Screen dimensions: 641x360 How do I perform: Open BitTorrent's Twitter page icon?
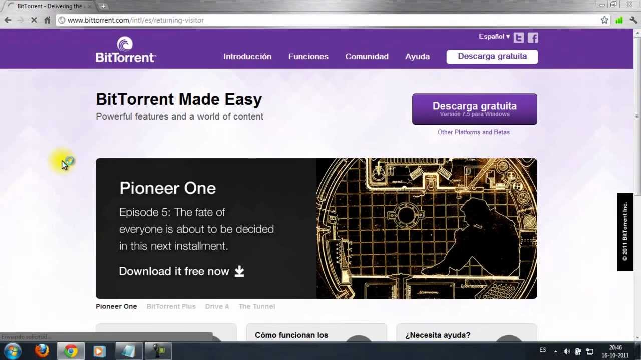(x=519, y=38)
